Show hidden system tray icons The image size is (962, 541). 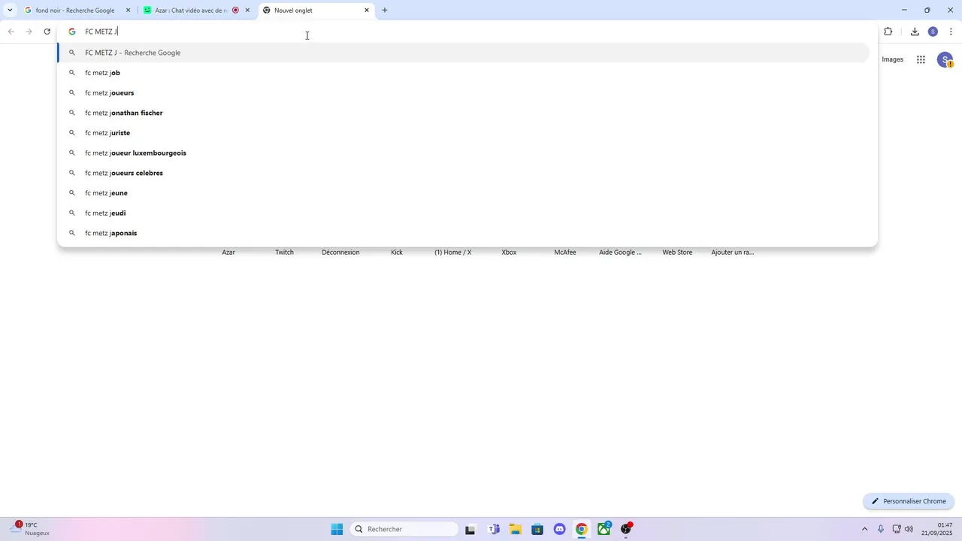(864, 529)
